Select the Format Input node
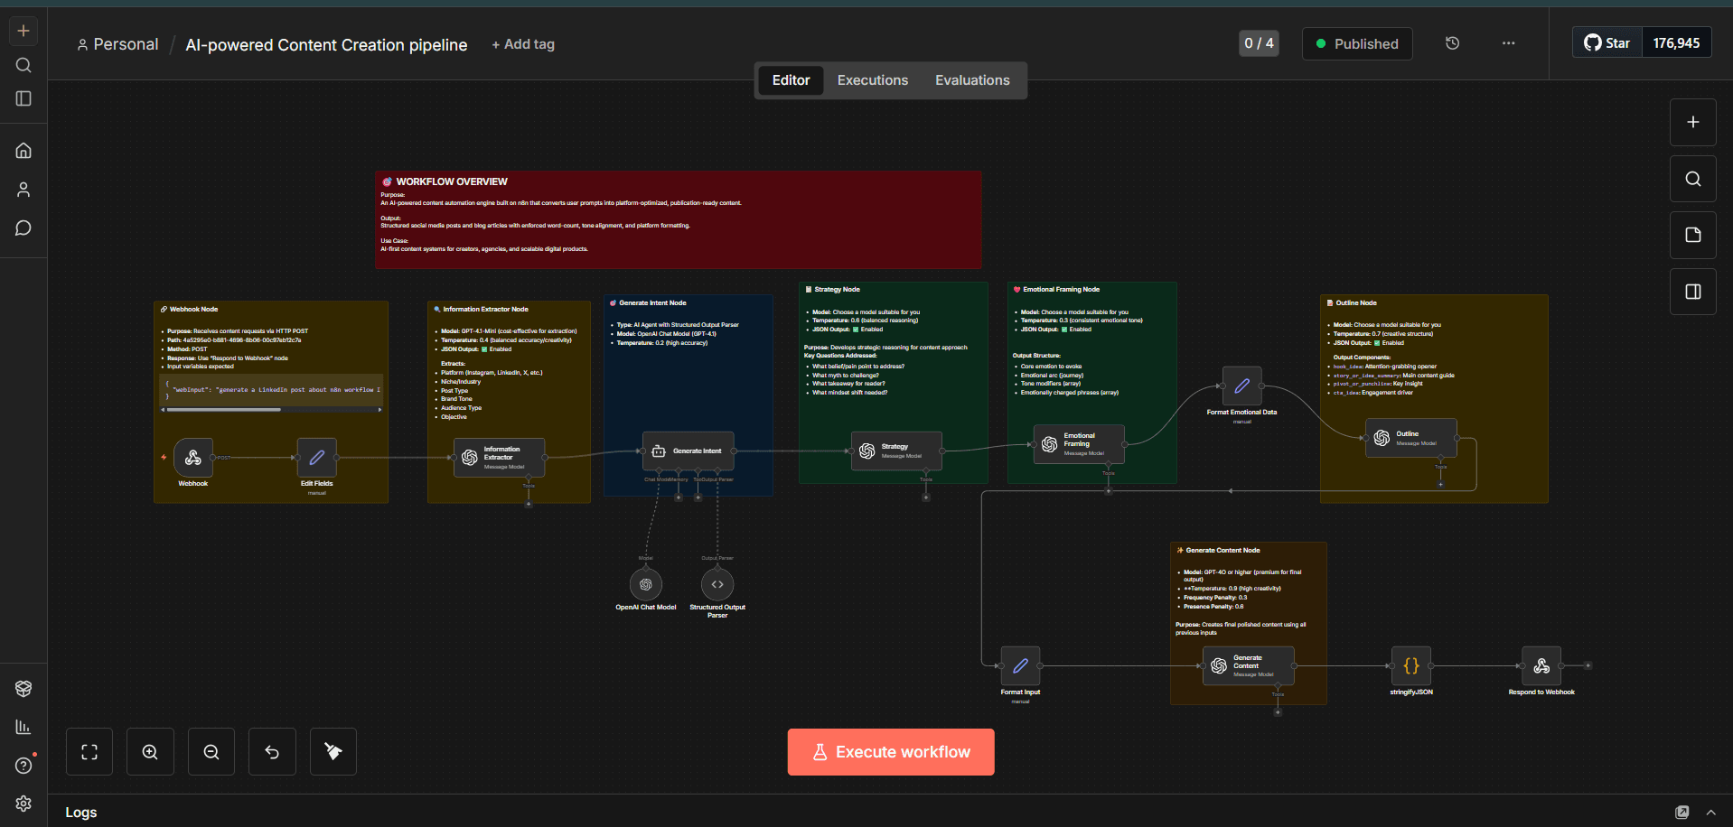Screen dimensions: 1733x827 point(1020,666)
